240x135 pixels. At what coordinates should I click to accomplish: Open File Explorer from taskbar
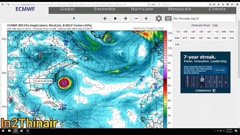(x=9, y=131)
